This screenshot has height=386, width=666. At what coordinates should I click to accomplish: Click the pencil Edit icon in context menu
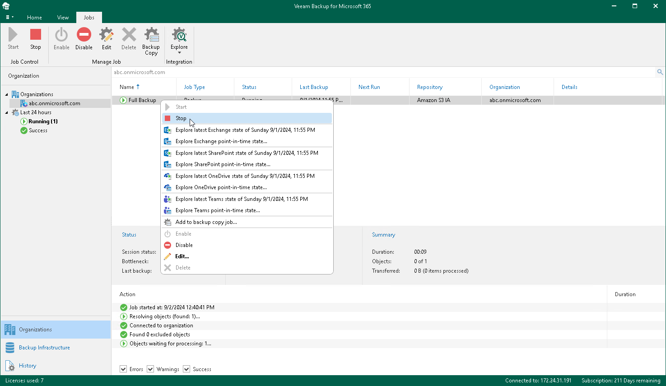click(168, 256)
